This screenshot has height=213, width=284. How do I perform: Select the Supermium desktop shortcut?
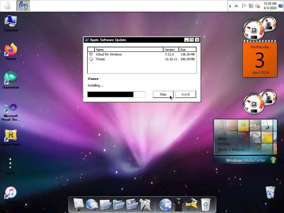[11, 80]
